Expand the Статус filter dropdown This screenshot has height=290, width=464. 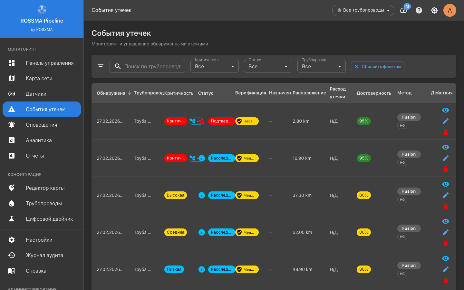(x=268, y=66)
